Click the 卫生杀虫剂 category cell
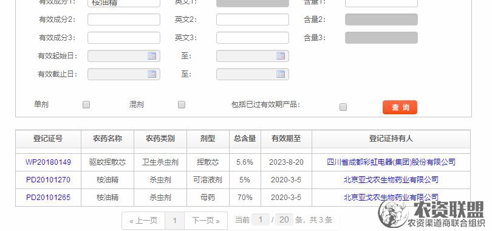Image resolution: width=492 pixels, height=231 pixels. click(x=160, y=162)
